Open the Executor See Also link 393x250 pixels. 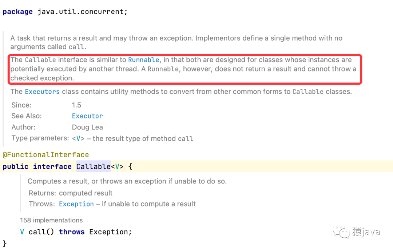(x=87, y=116)
